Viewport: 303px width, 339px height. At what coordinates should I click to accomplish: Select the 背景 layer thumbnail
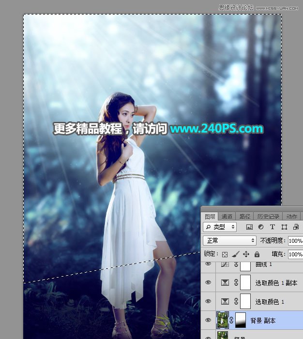pos(223,335)
